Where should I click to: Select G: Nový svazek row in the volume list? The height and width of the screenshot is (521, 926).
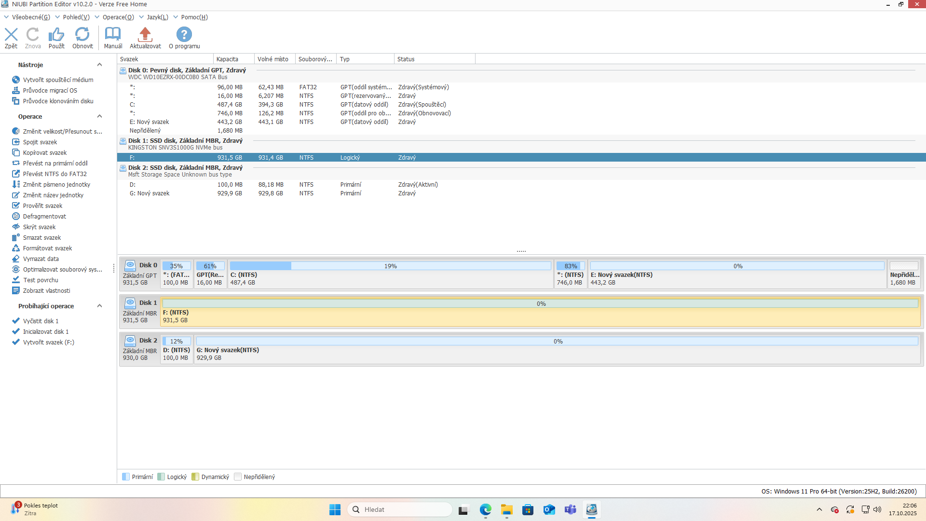coord(150,193)
